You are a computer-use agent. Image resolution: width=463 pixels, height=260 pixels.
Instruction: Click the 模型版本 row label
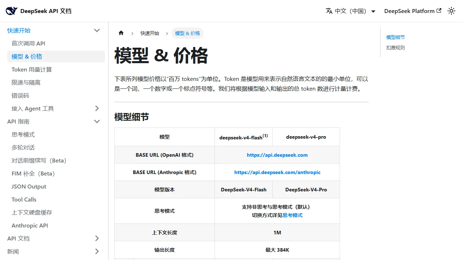[165, 190]
